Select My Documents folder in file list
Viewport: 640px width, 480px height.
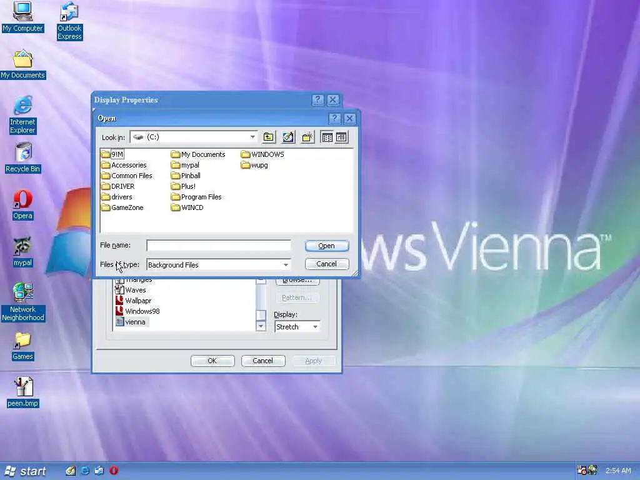(198, 154)
